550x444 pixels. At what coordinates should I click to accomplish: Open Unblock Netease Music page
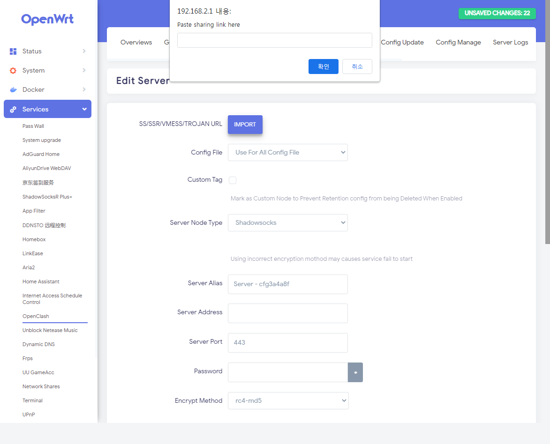[x=50, y=330]
